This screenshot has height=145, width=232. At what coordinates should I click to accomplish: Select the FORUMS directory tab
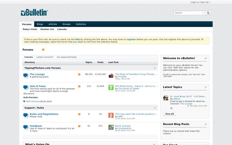click(x=29, y=57)
